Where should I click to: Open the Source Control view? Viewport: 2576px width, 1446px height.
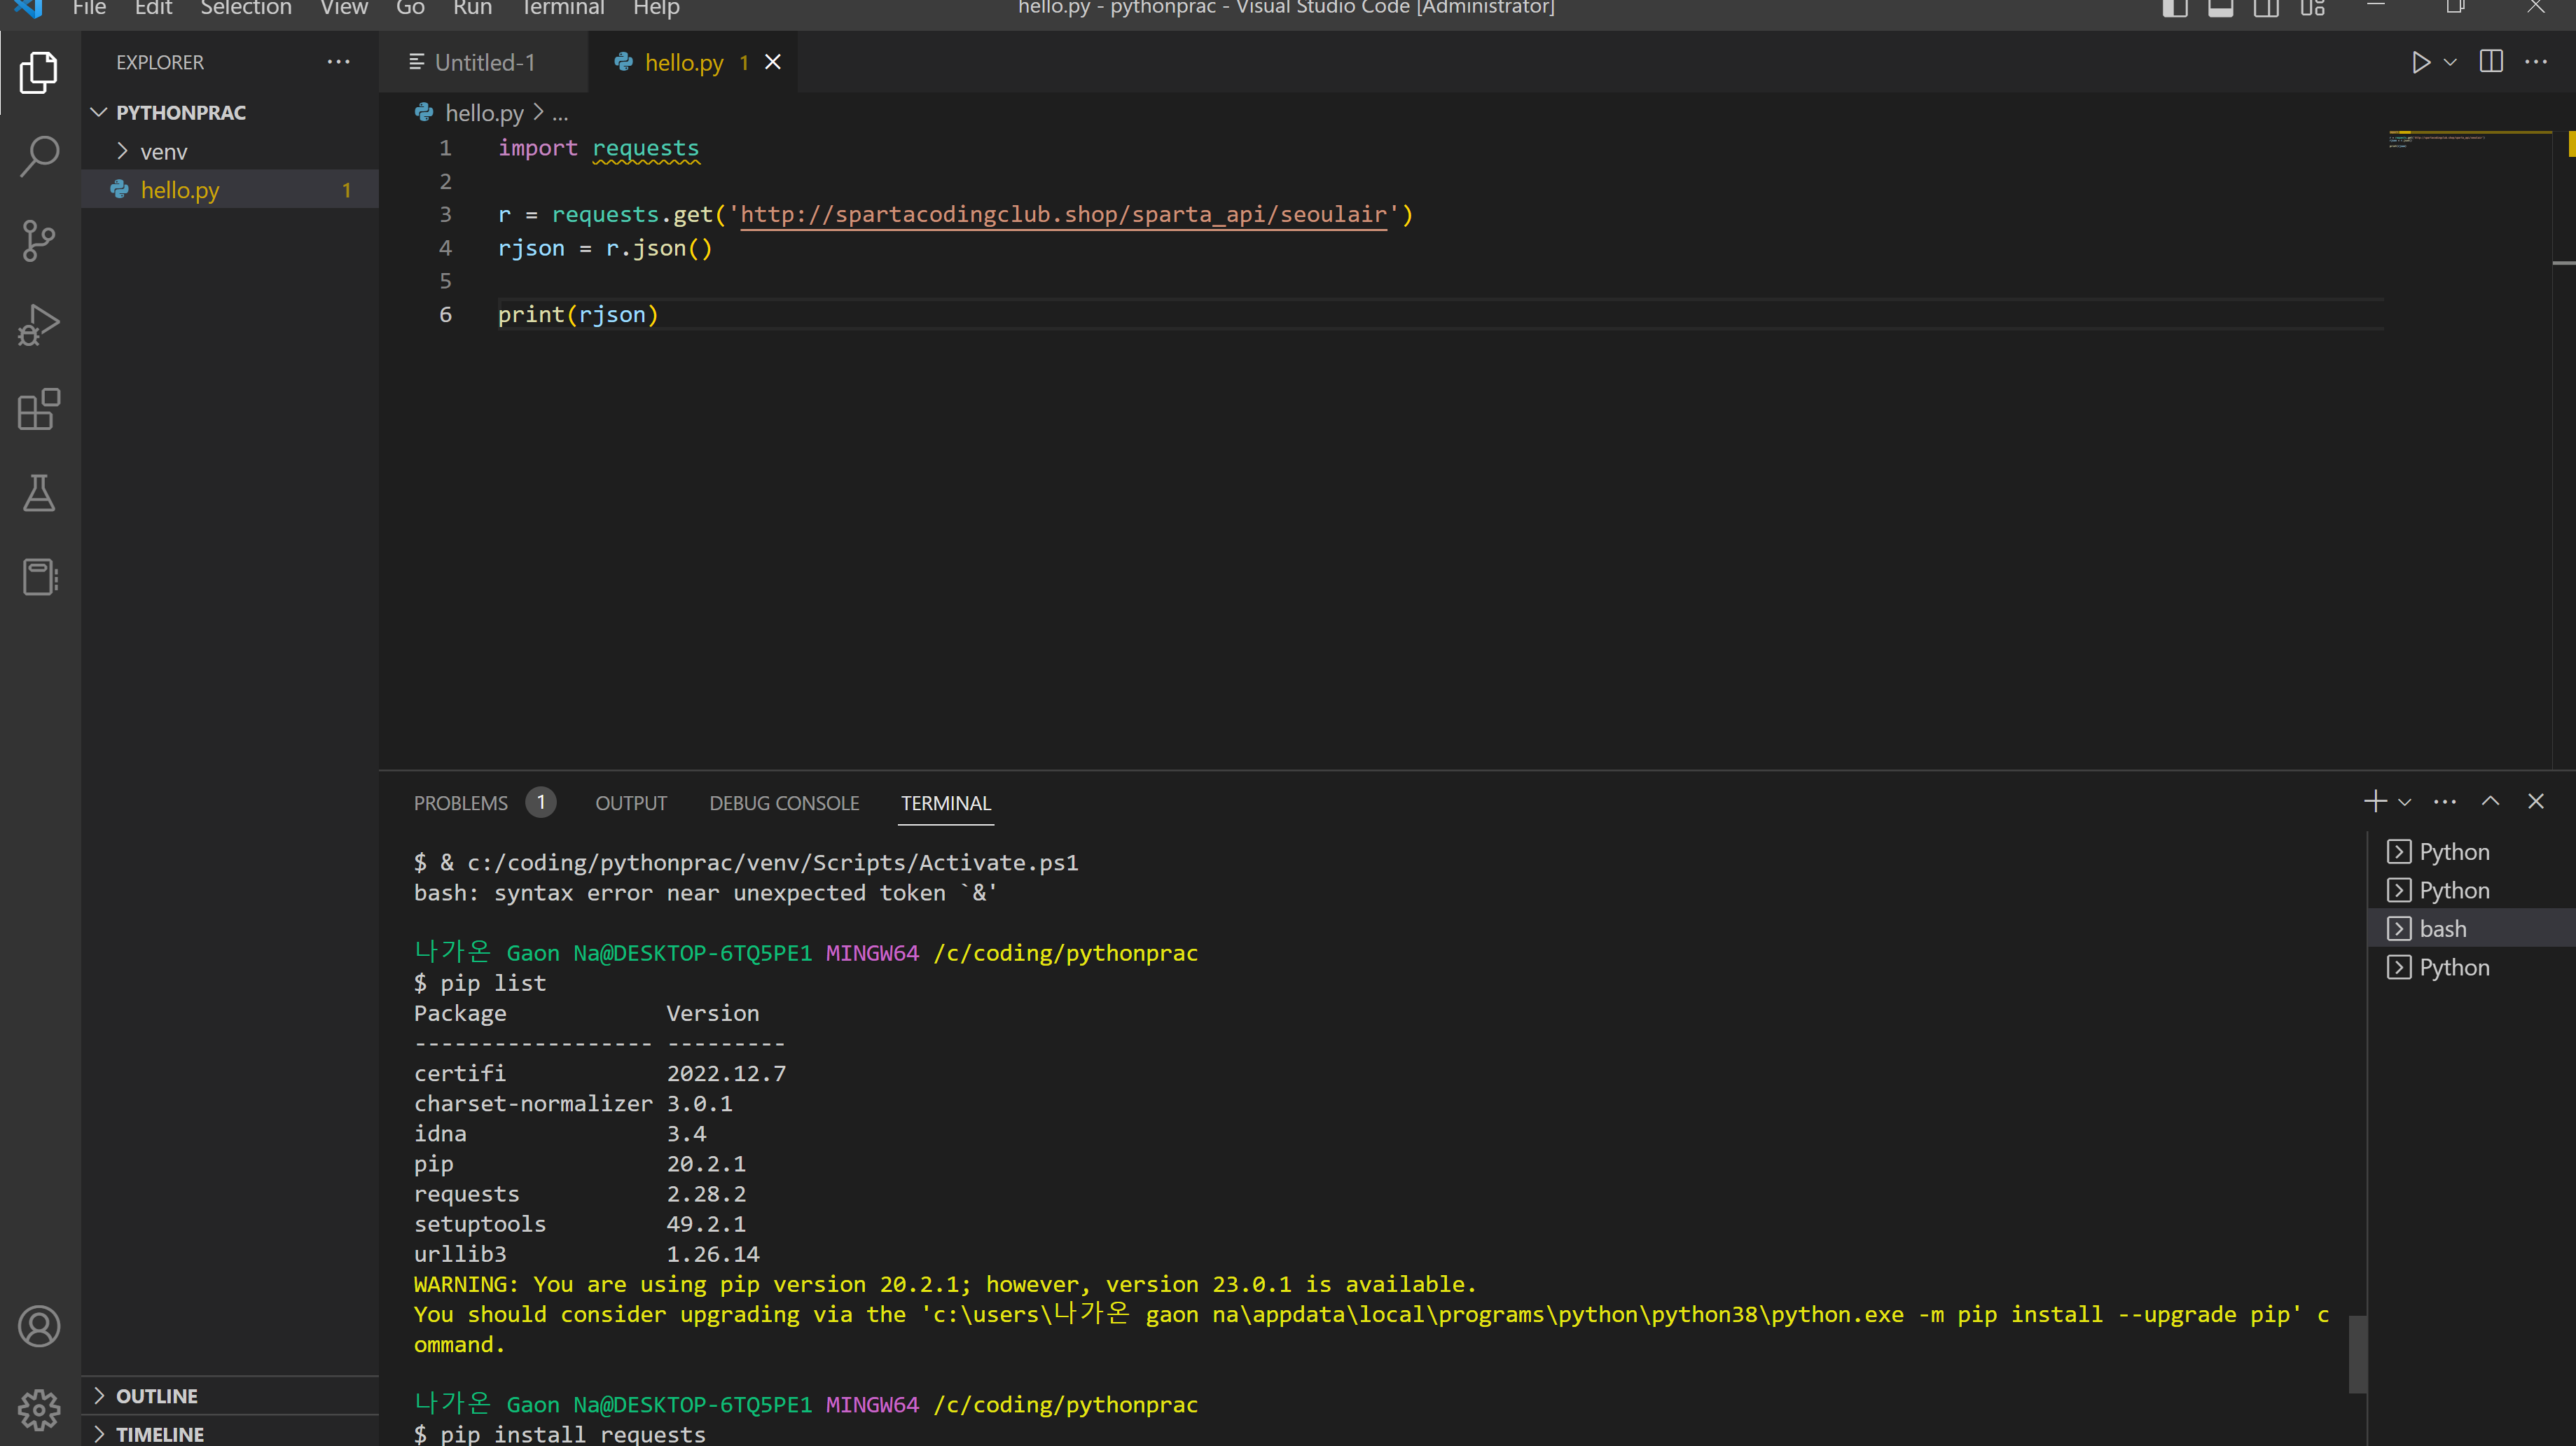39,241
